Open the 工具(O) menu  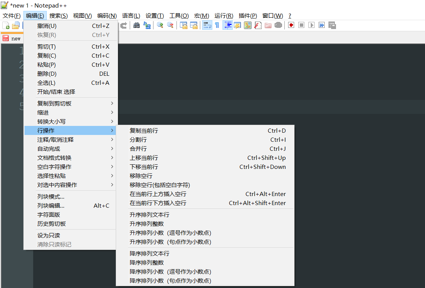click(179, 16)
